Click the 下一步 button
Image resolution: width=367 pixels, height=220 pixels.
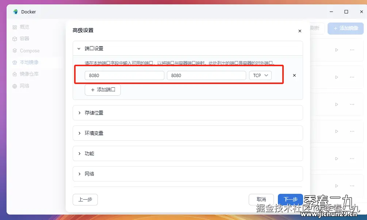pyautogui.click(x=290, y=200)
